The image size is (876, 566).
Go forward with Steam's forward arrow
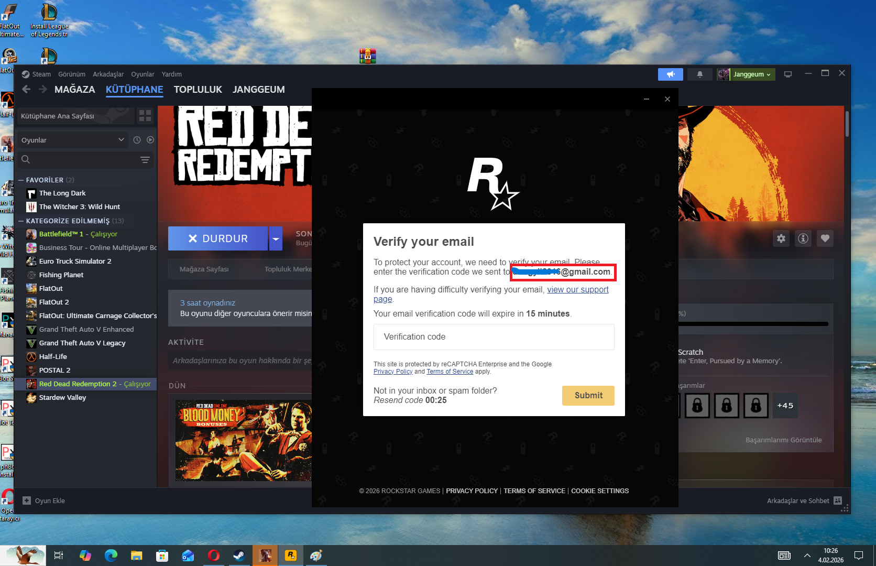point(43,90)
